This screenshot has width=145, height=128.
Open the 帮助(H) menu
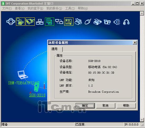click(83, 8)
